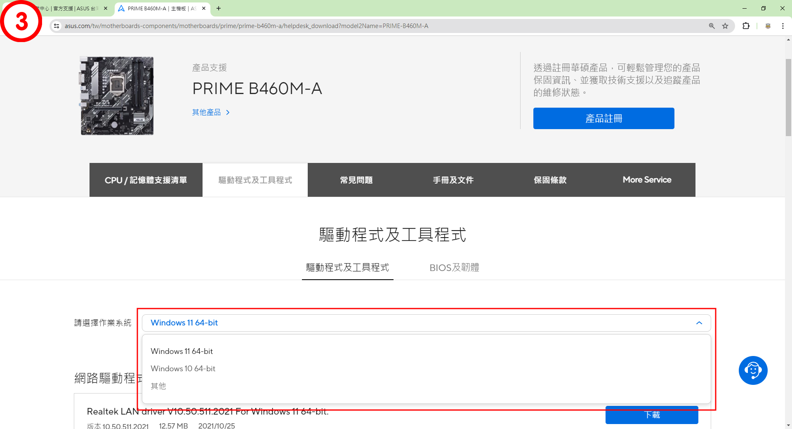The height and width of the screenshot is (429, 792).
Task: Open the zoom magnifier icon in address bar
Action: point(712,26)
